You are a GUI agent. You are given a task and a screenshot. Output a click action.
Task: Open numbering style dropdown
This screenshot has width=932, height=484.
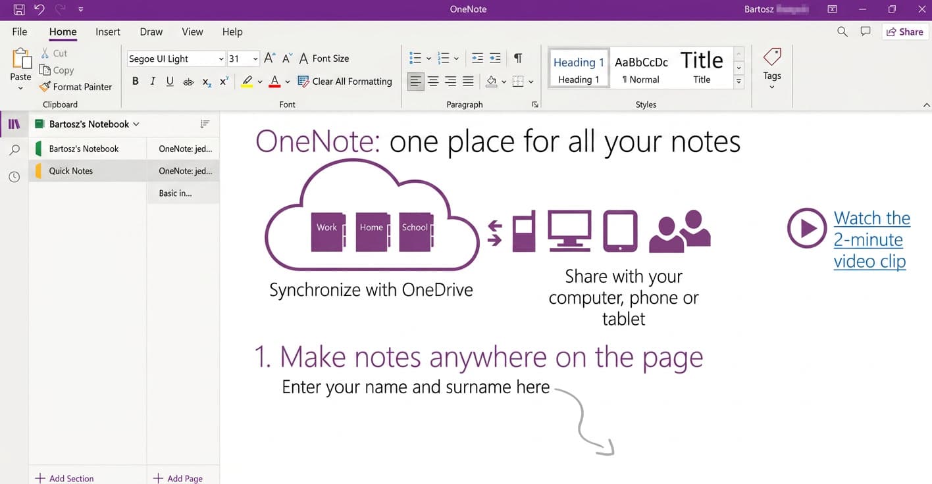point(457,59)
